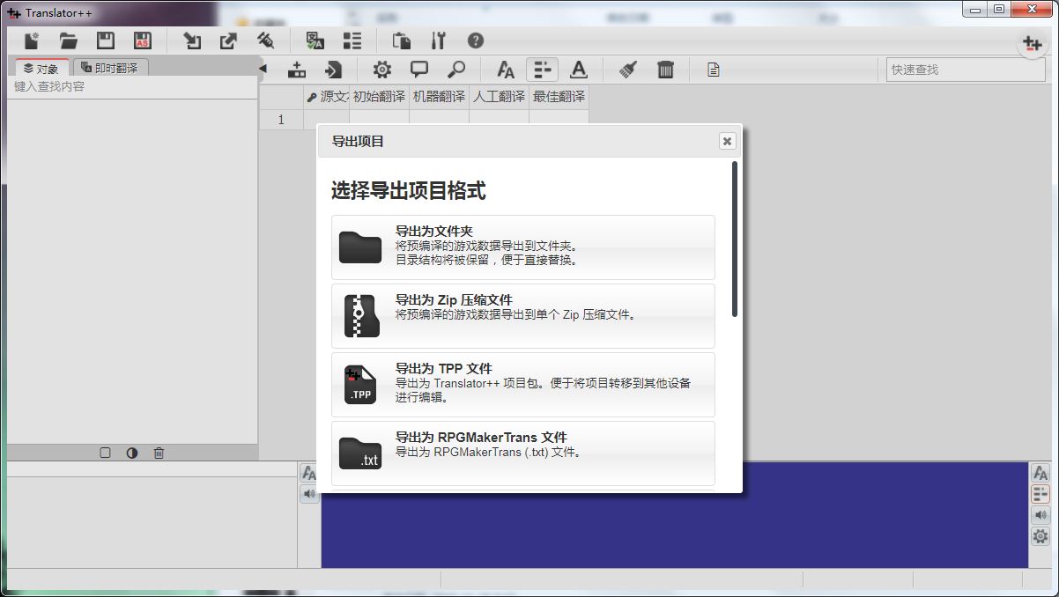Click the list-layout icon beside batch translate
Image resolution: width=1059 pixels, height=597 pixels.
click(352, 41)
